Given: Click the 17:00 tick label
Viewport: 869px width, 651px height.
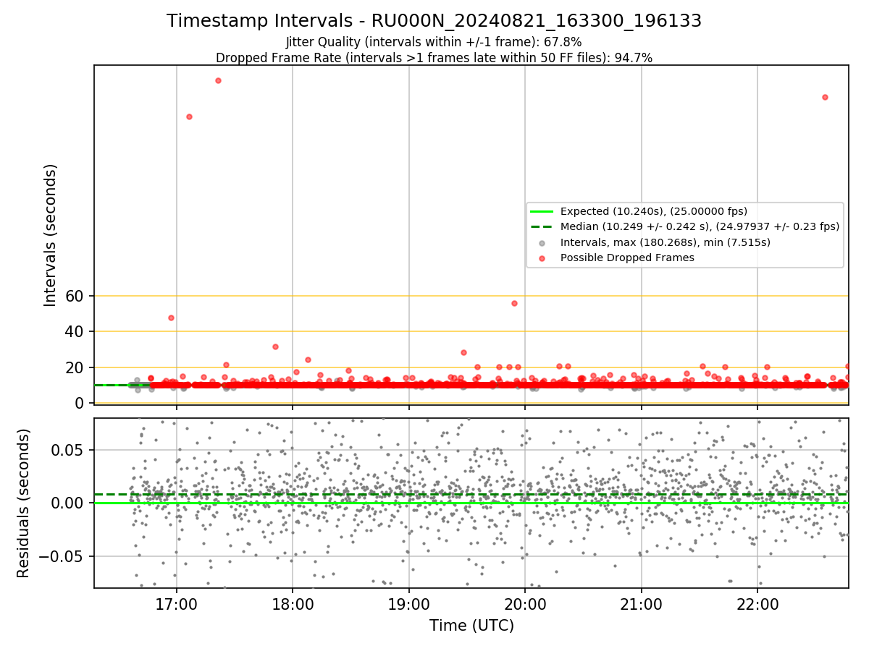Looking at the screenshot, I should click(x=177, y=604).
